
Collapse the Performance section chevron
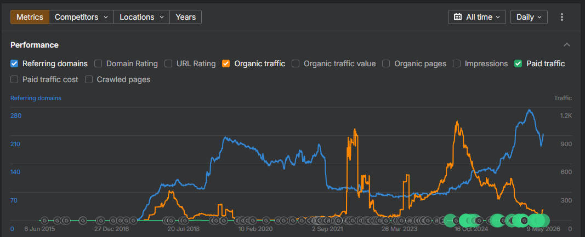(x=567, y=45)
